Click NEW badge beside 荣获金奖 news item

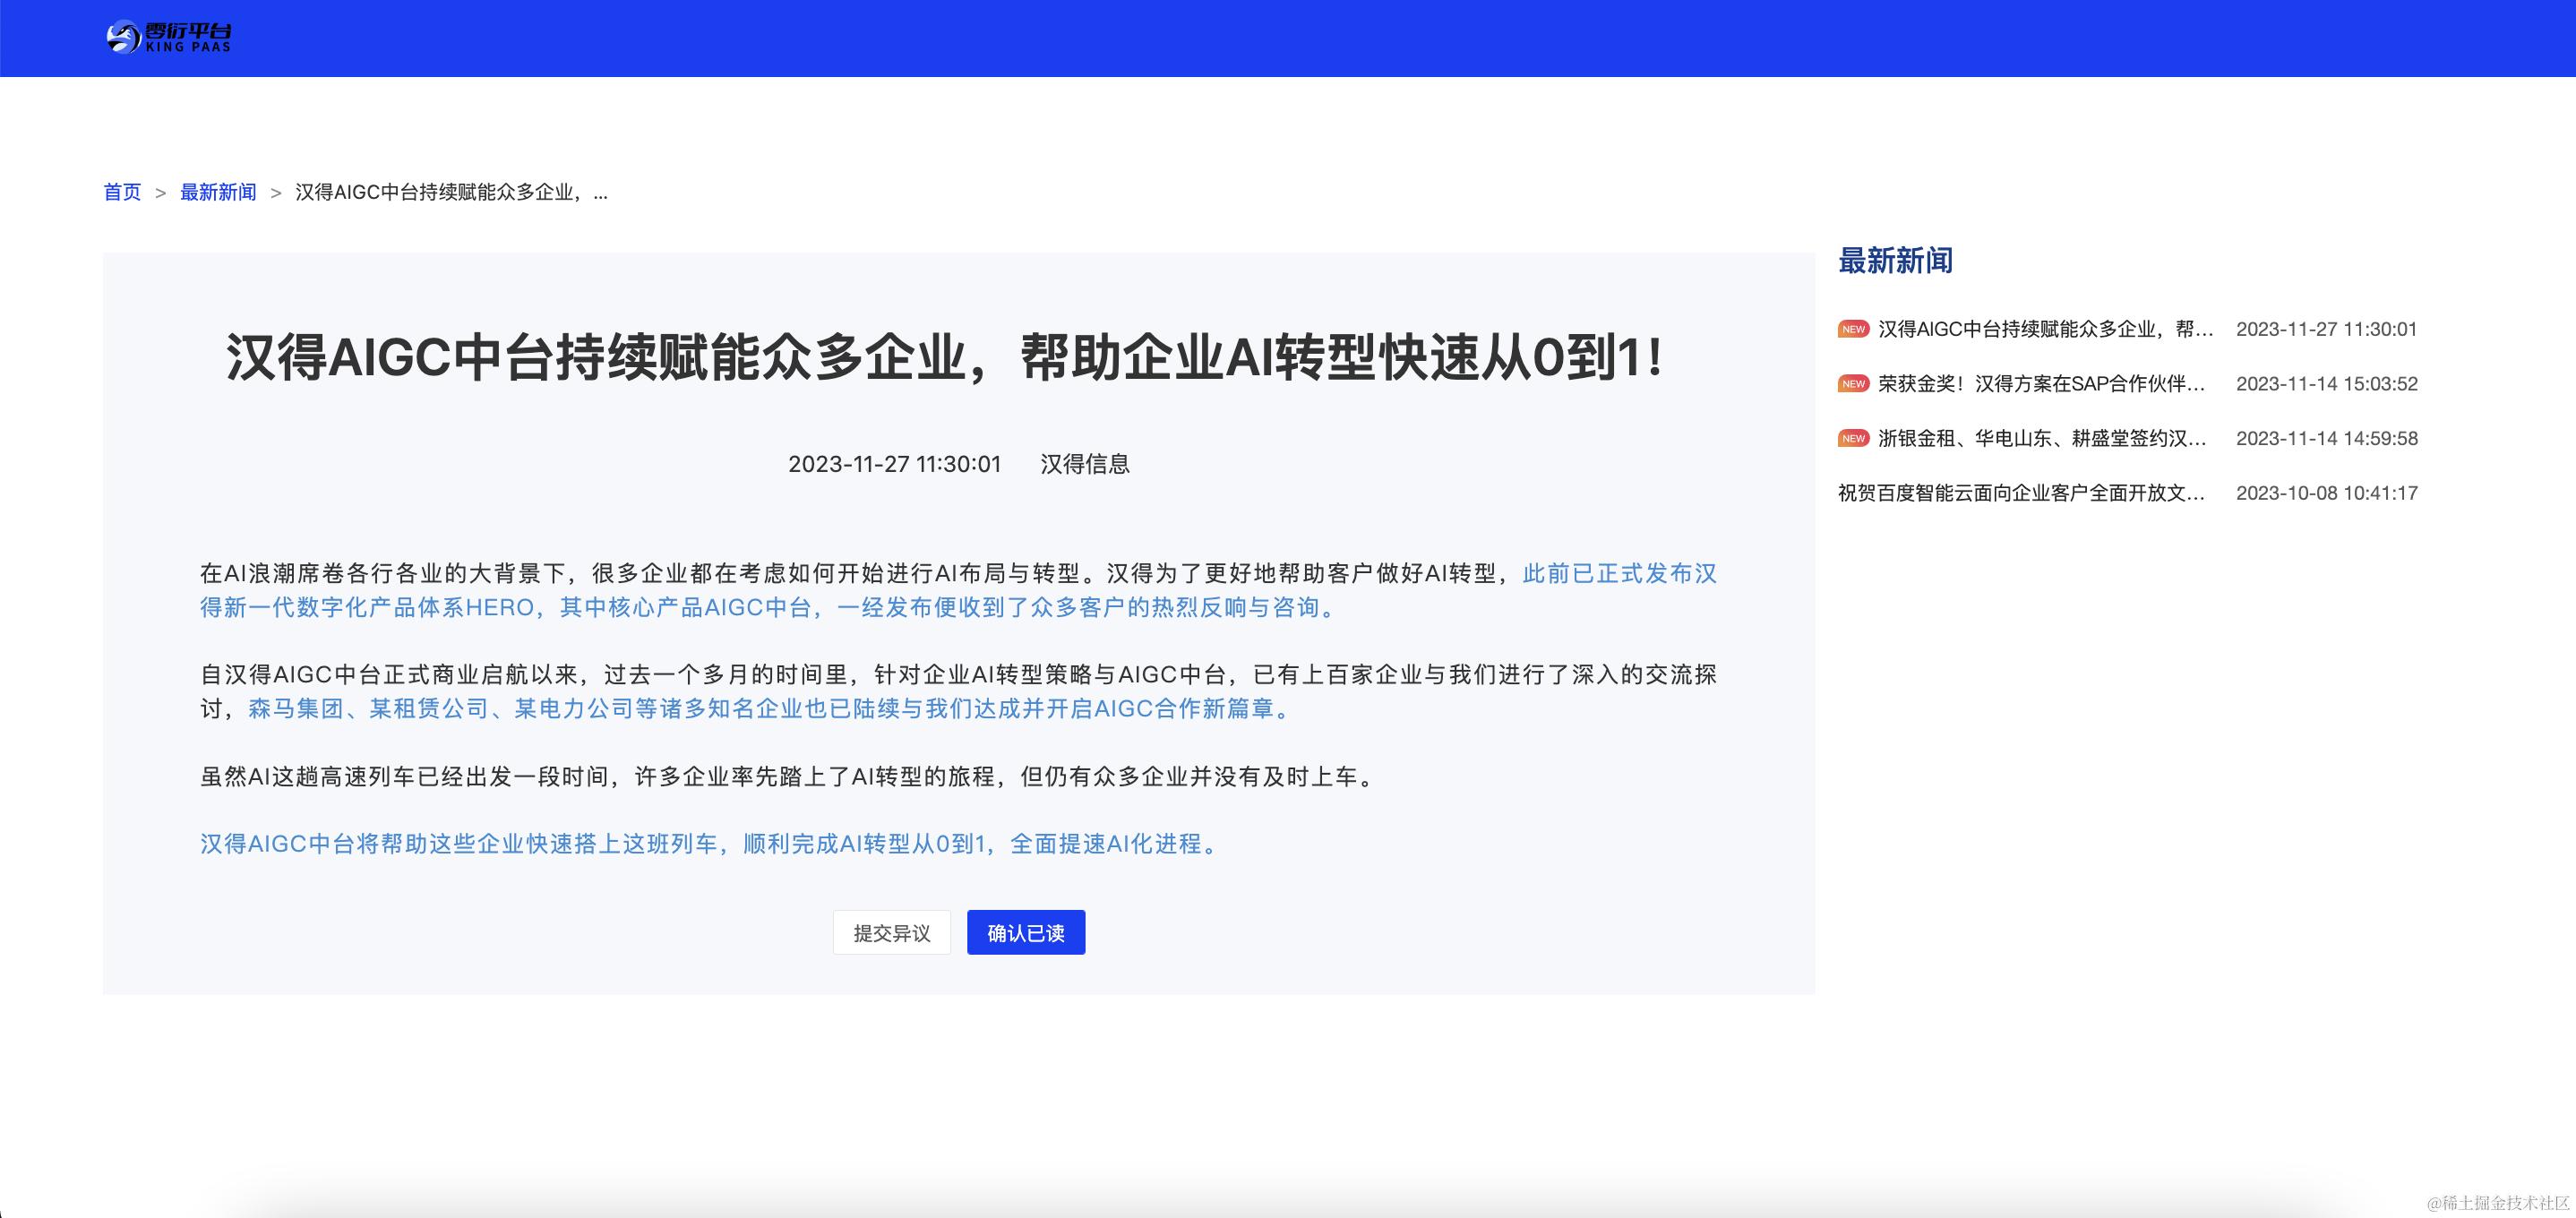point(1853,384)
